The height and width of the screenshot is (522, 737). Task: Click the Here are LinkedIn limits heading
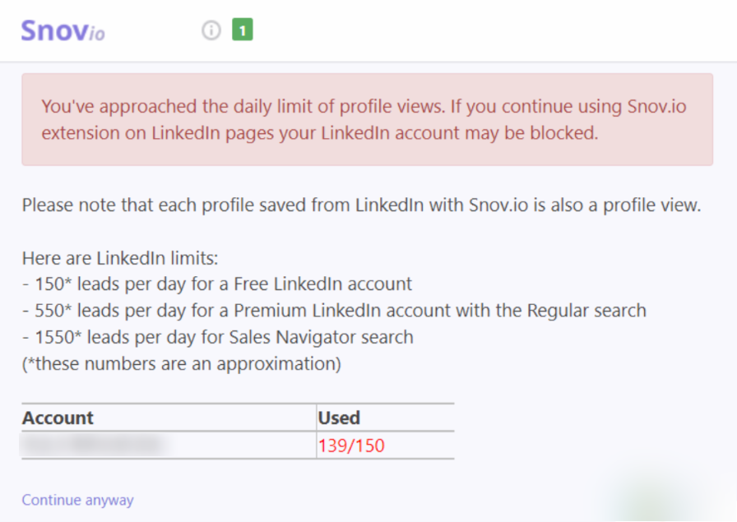click(x=120, y=258)
